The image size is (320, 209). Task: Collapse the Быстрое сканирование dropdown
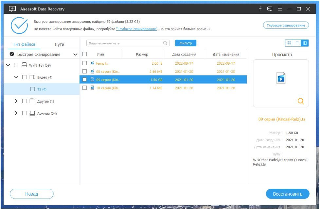[x=75, y=55]
